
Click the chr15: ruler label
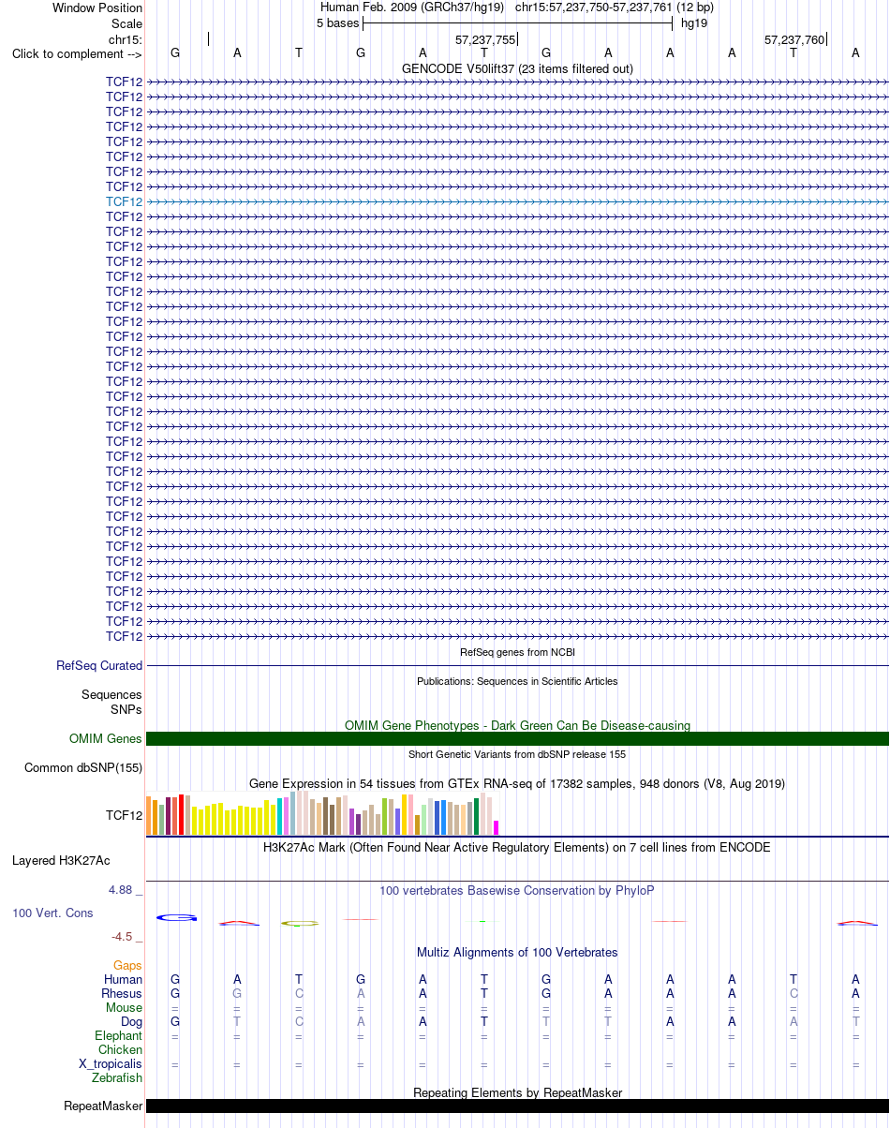[x=126, y=39]
